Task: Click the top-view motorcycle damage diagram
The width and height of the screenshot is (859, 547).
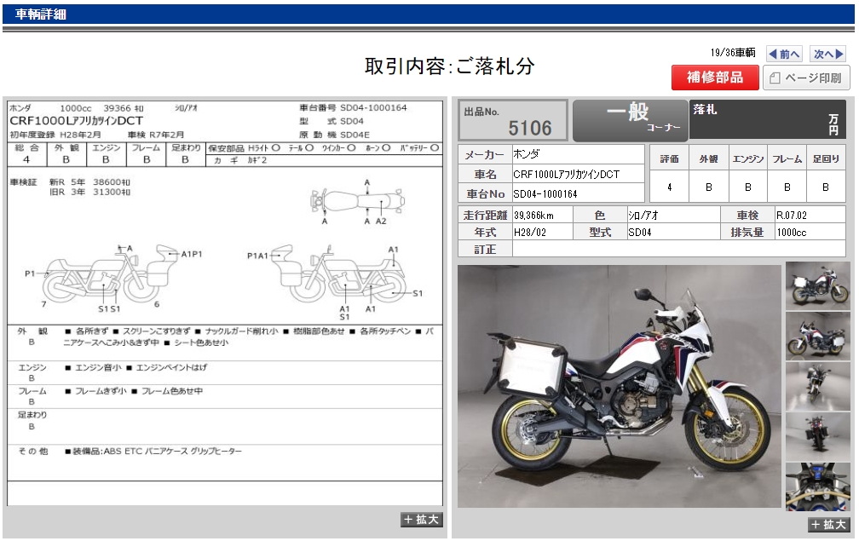Action: coord(356,202)
